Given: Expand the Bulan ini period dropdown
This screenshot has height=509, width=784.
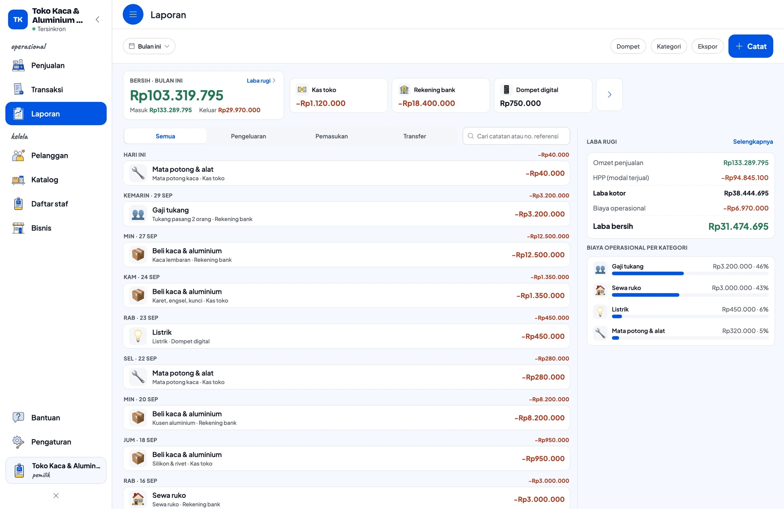Looking at the screenshot, I should [149, 46].
